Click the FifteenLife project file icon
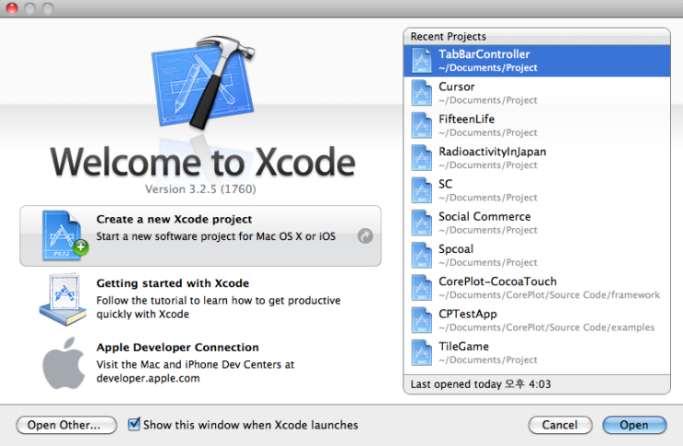Image resolution: width=683 pixels, height=446 pixels. click(422, 125)
